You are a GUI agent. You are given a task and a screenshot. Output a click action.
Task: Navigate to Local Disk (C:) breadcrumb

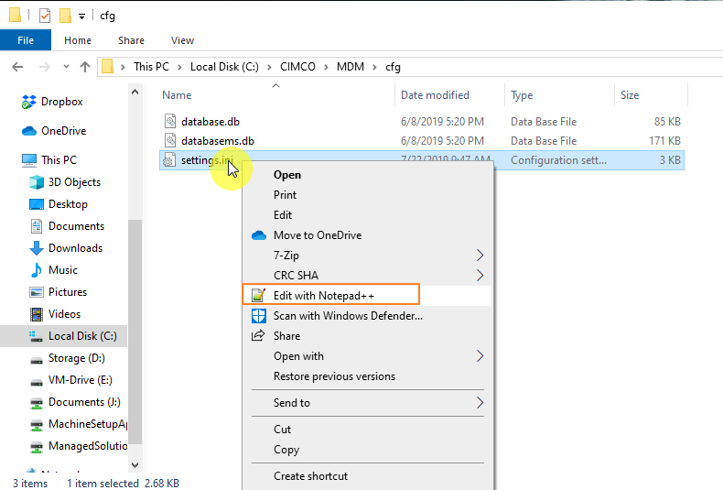click(224, 67)
